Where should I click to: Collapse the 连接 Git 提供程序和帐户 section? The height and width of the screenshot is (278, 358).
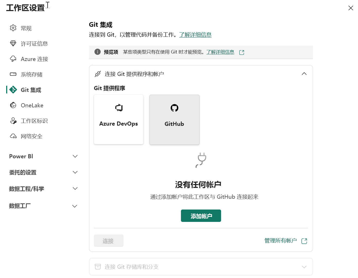pyautogui.click(x=304, y=74)
